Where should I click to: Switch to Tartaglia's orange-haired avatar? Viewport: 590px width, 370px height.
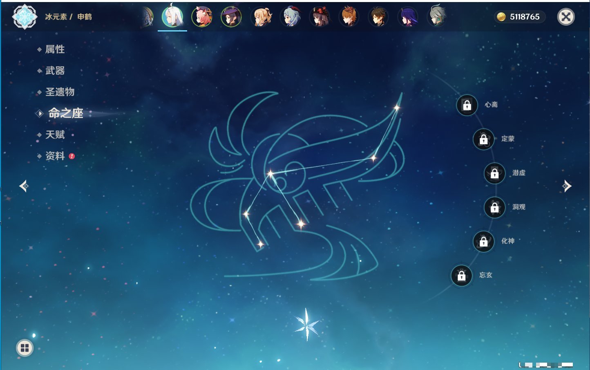349,17
